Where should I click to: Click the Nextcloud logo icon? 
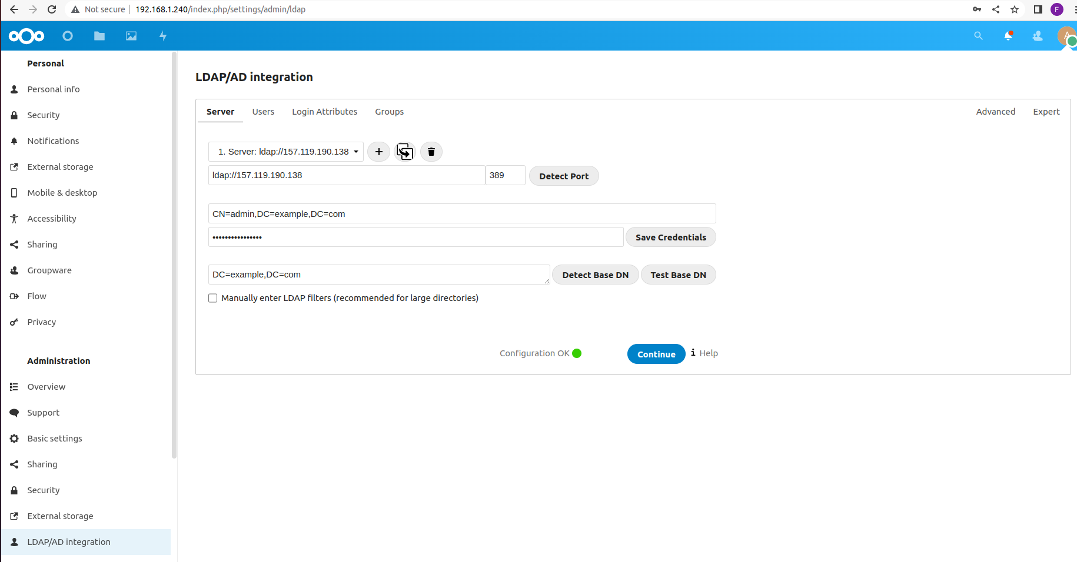(x=26, y=36)
